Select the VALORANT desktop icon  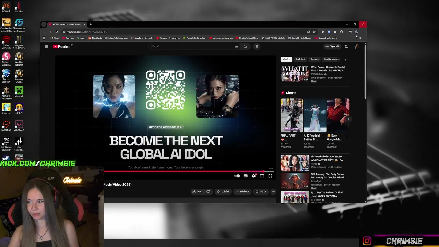19,126
